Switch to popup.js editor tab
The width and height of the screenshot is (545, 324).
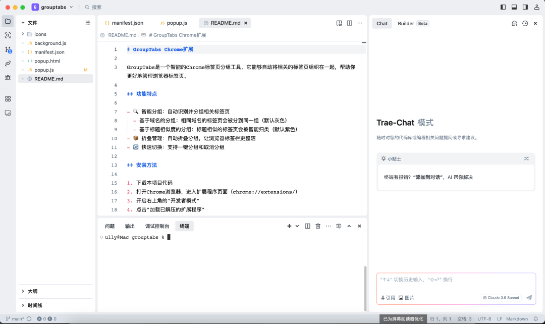[174, 23]
